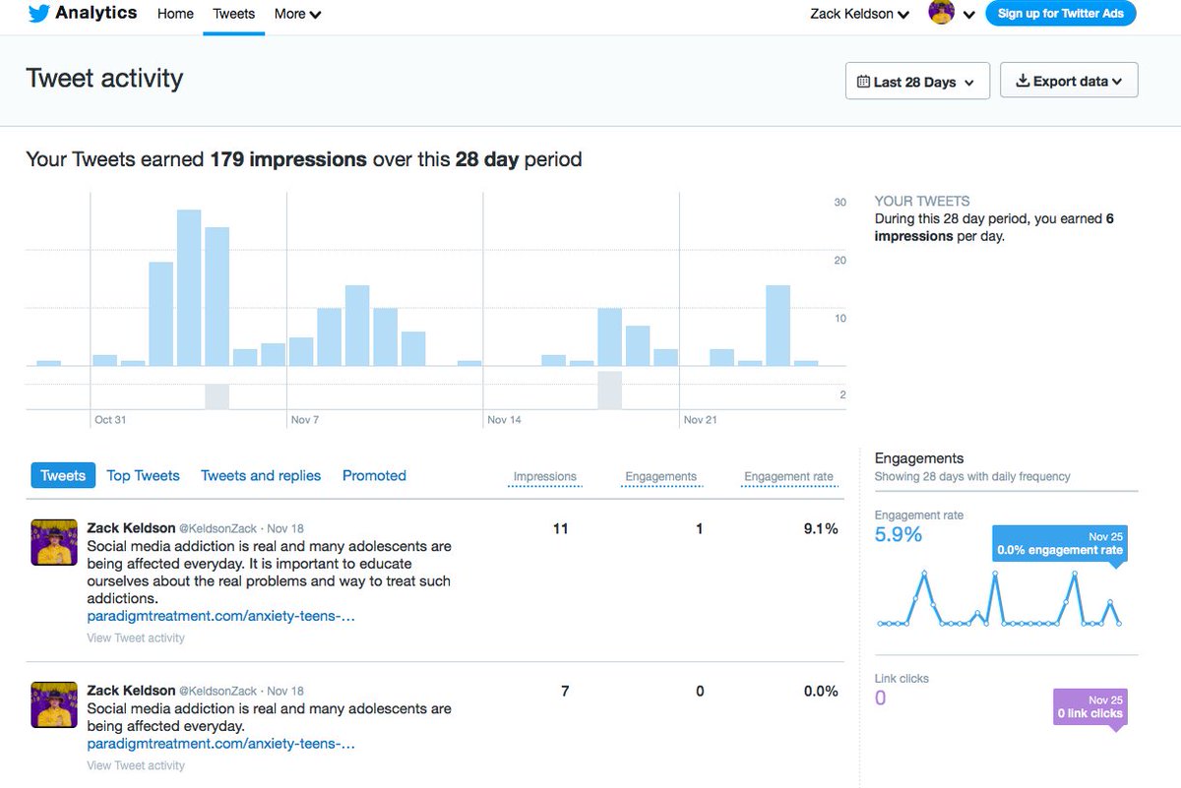This screenshot has width=1181, height=788.
Task: Open the Home page
Action: pos(175,14)
